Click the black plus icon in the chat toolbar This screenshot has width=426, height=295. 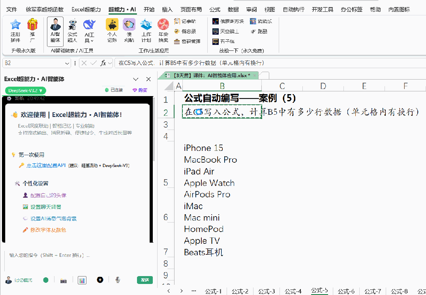(100, 280)
